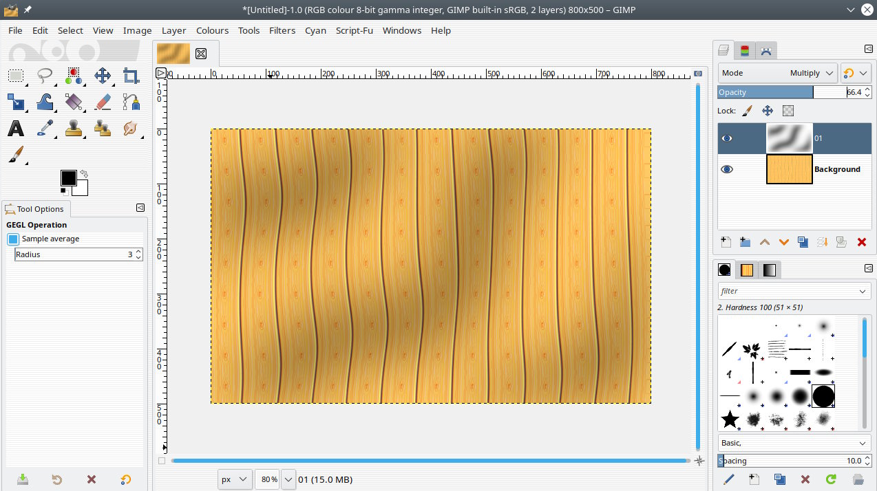
Task: Delete the selected layer with red X
Action: coord(861,242)
